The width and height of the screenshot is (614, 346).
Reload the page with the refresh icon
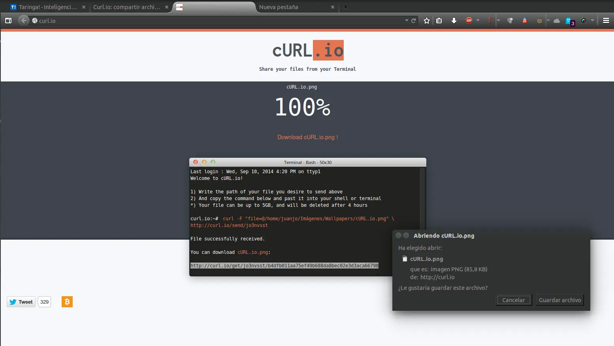(x=414, y=21)
